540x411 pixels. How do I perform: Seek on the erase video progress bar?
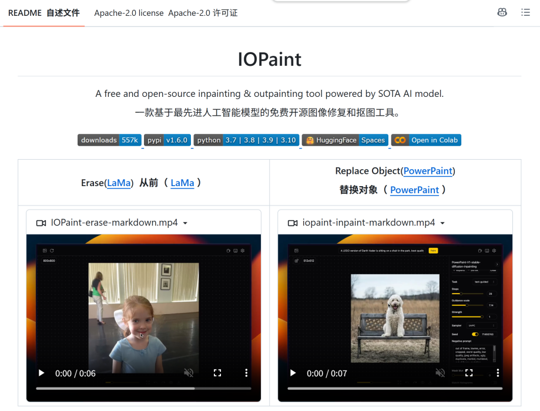143,388
